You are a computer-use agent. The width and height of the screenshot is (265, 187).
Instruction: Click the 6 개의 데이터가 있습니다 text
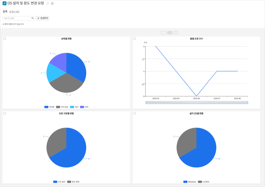(x=13, y=24)
